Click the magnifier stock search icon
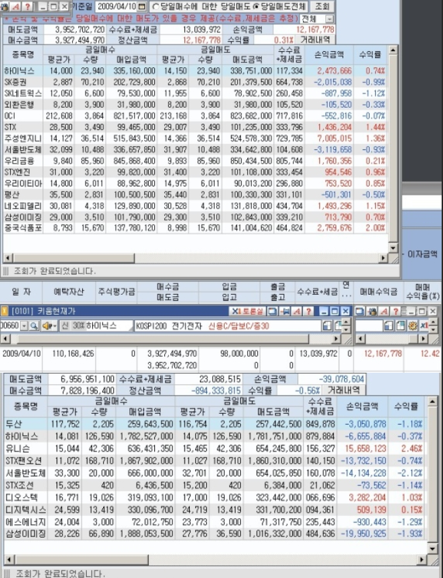 [34, 326]
